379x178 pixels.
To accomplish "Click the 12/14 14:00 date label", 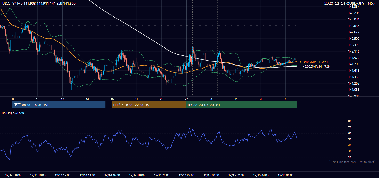I will click(x=87, y=175).
